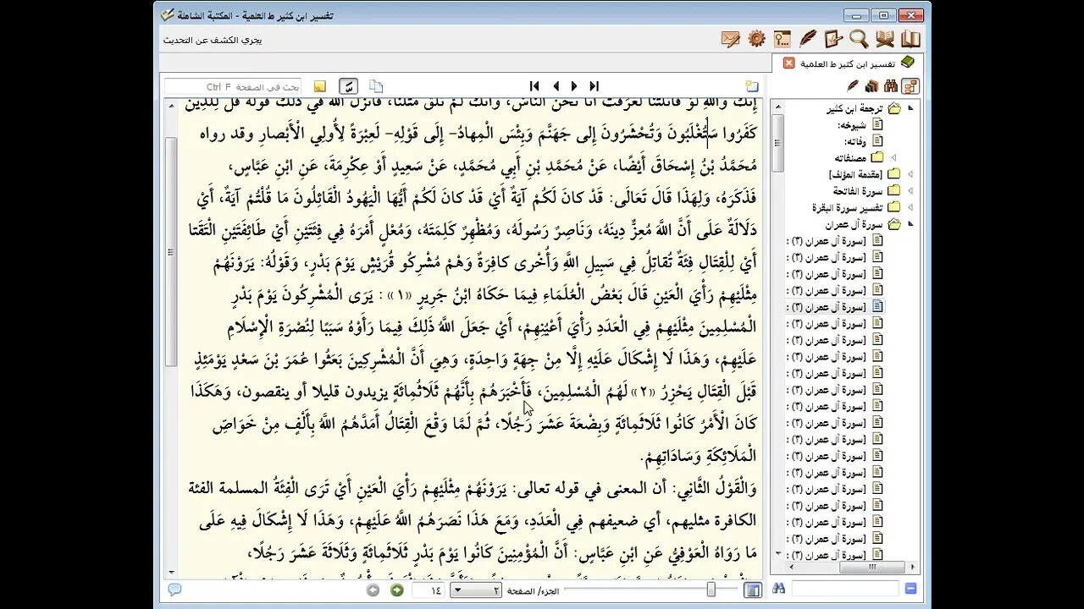This screenshot has height=609, width=1084.
Task: Select the yellow highlight note icon
Action: tap(319, 86)
